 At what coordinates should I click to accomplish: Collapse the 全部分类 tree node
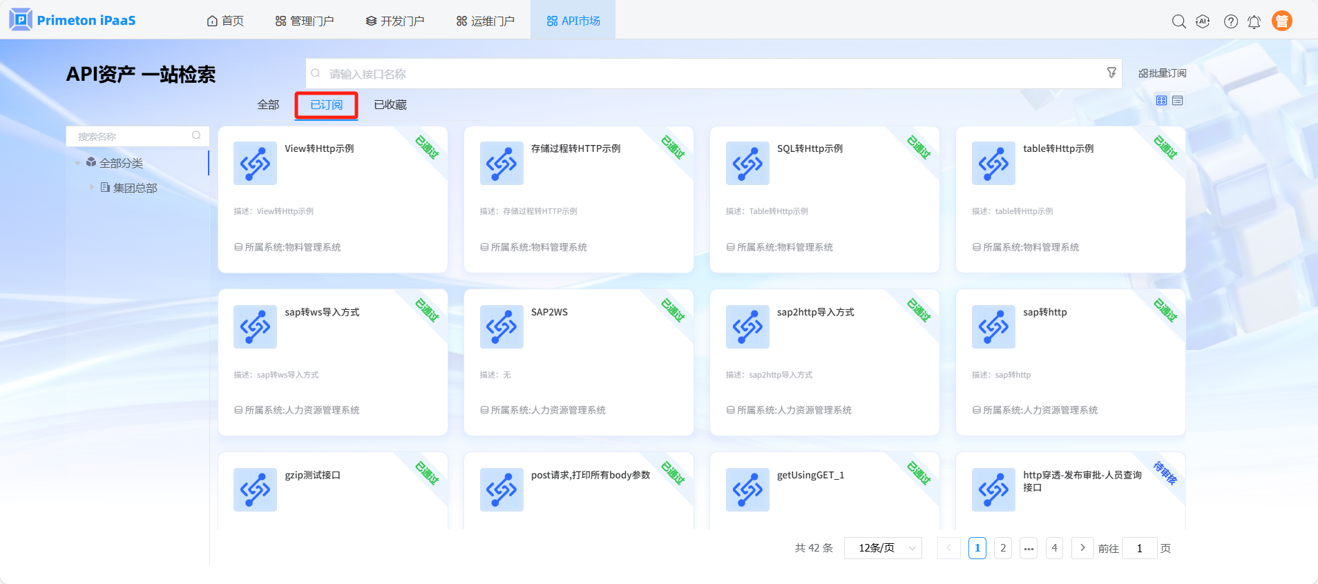77,164
